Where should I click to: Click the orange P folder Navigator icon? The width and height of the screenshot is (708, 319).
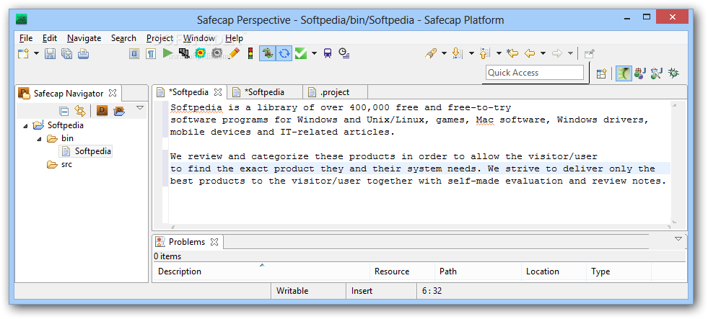[119, 110]
